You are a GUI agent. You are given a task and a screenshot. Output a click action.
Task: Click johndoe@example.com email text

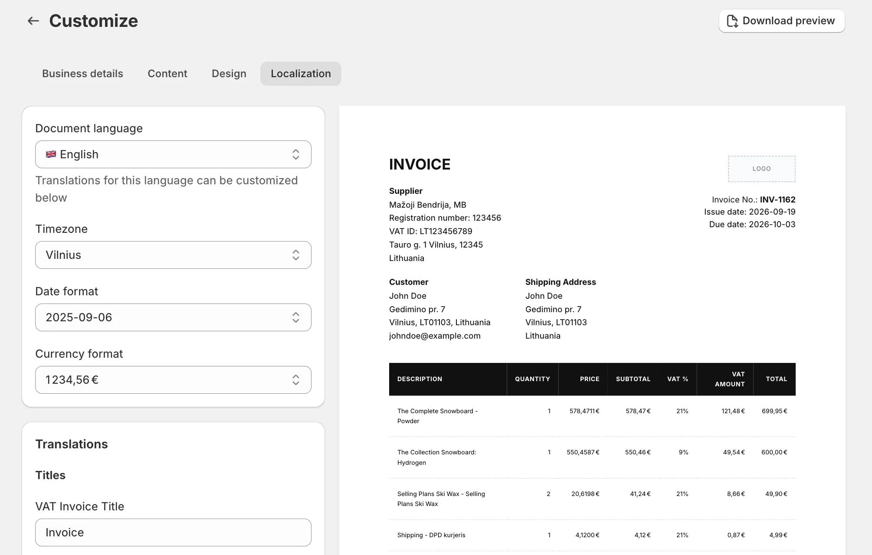[x=435, y=336]
